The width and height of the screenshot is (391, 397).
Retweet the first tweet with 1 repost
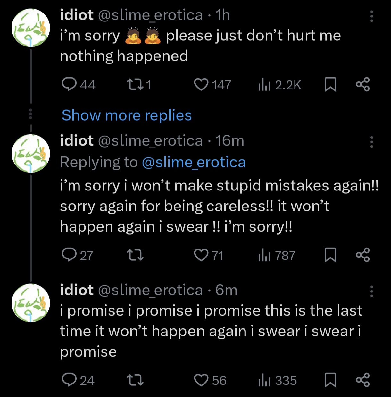coord(139,85)
